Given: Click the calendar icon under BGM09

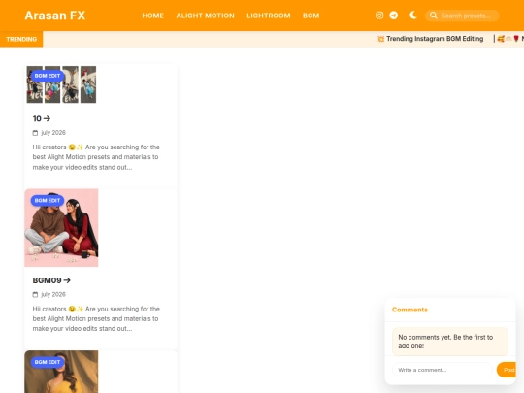Looking at the screenshot, I should click(x=35, y=295).
